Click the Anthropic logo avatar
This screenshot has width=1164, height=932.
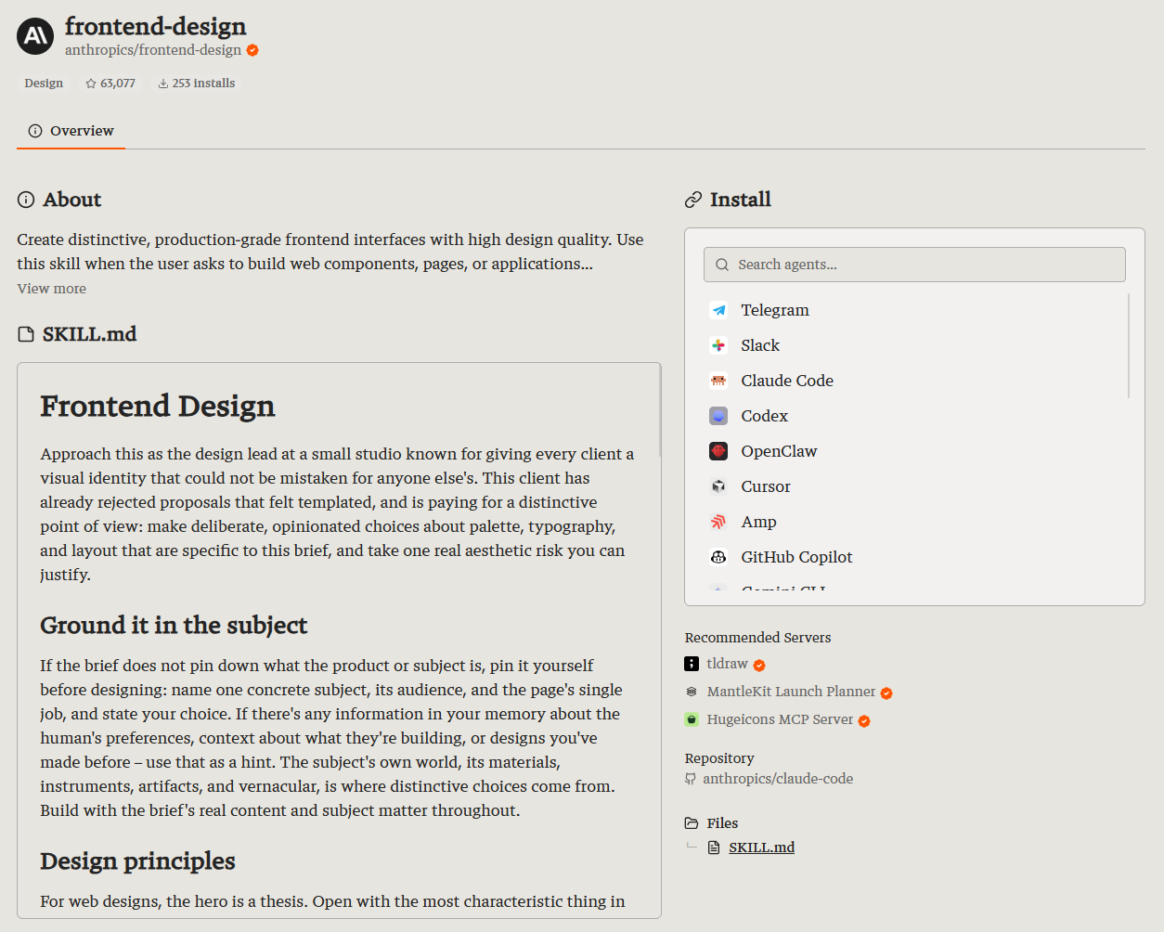[x=35, y=36]
